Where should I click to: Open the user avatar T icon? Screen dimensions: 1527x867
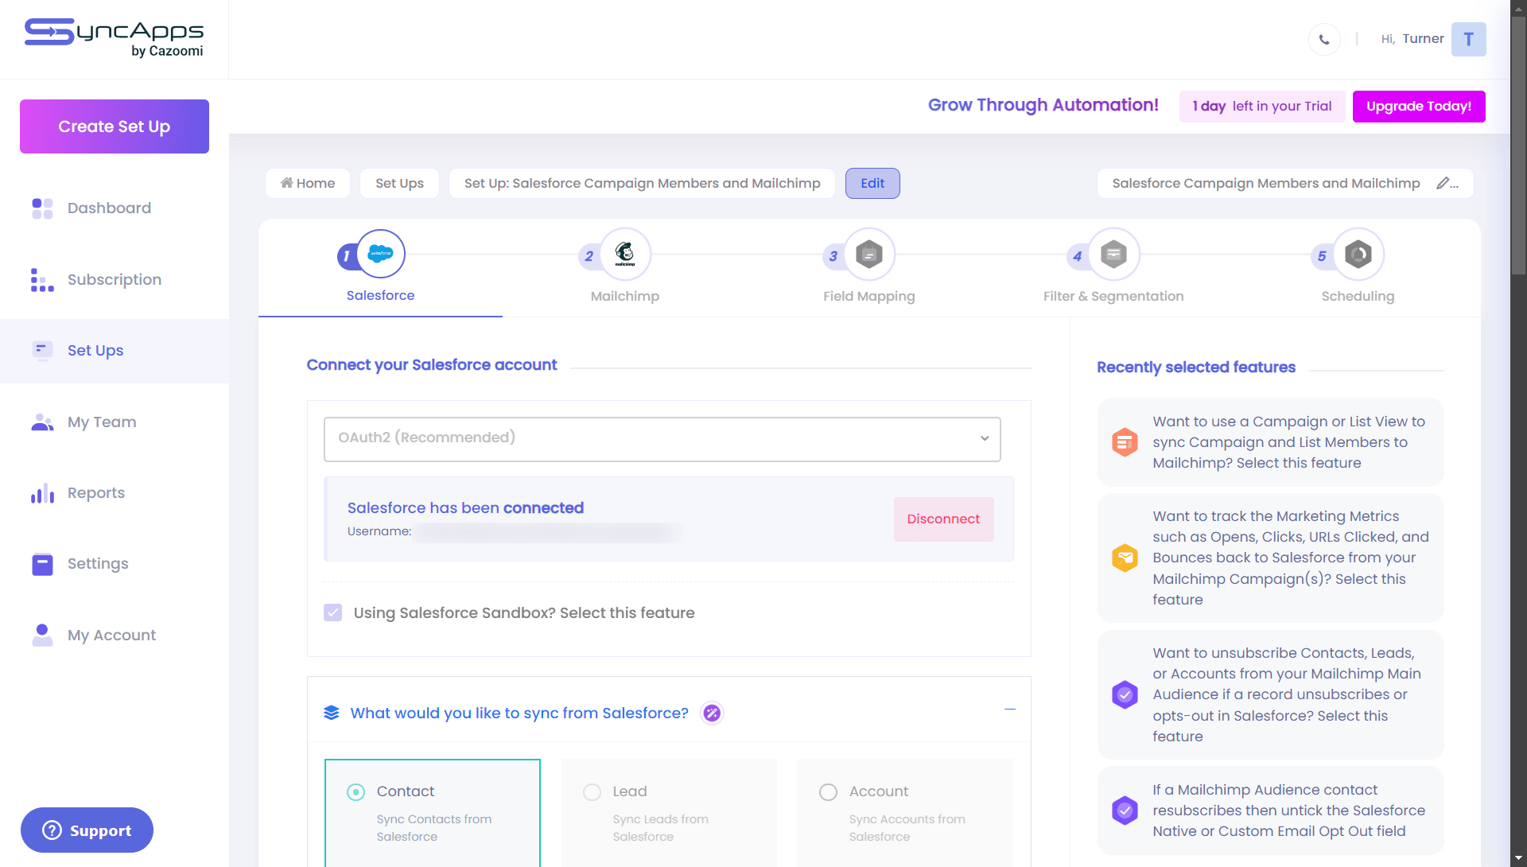point(1468,39)
